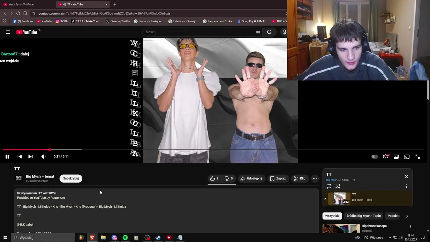Image resolution: width=430 pixels, height=242 pixels.
Task: Bookmark this page icon
Action: (25, 13)
